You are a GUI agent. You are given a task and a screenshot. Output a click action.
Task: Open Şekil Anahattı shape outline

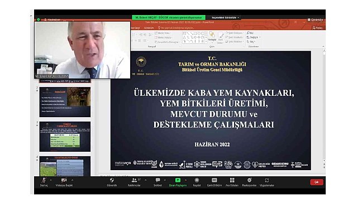[234, 37]
